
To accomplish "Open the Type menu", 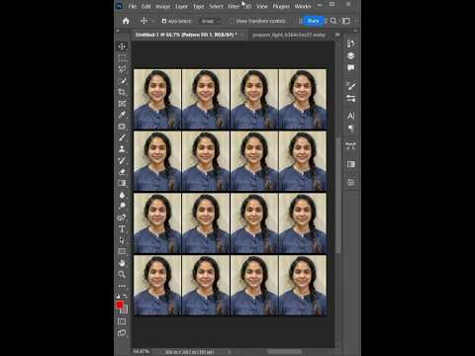I will [x=199, y=6].
